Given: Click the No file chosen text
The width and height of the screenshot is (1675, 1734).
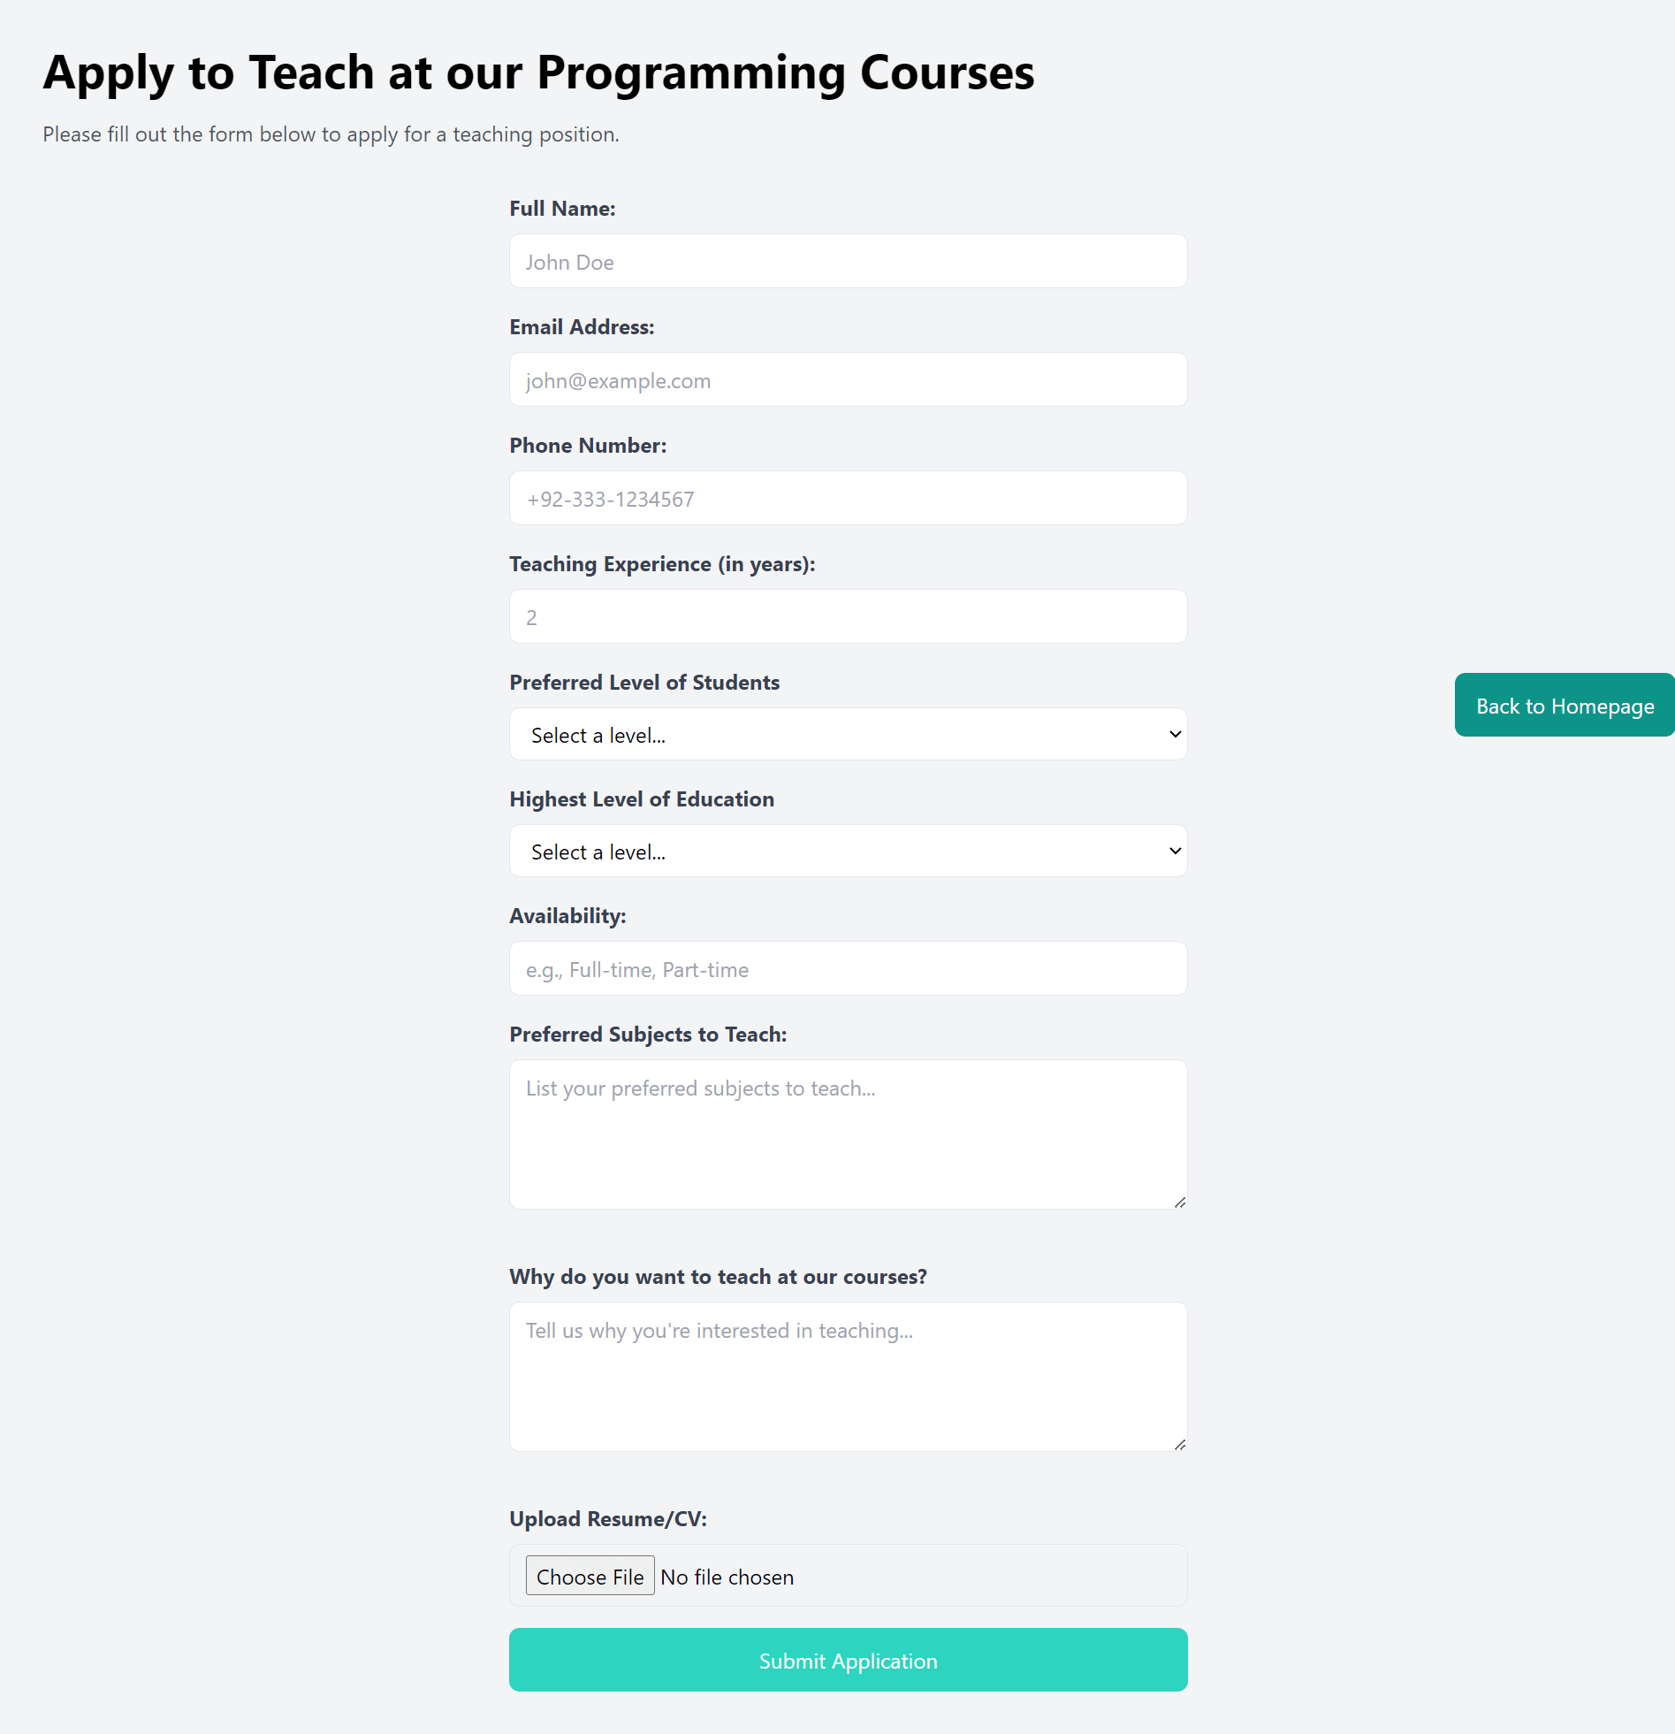Looking at the screenshot, I should pyautogui.click(x=727, y=1577).
